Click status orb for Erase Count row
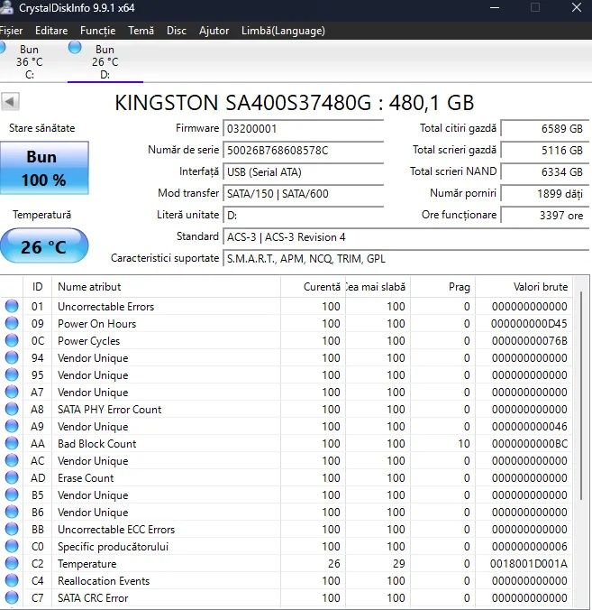The image size is (592, 610). pos(12,477)
